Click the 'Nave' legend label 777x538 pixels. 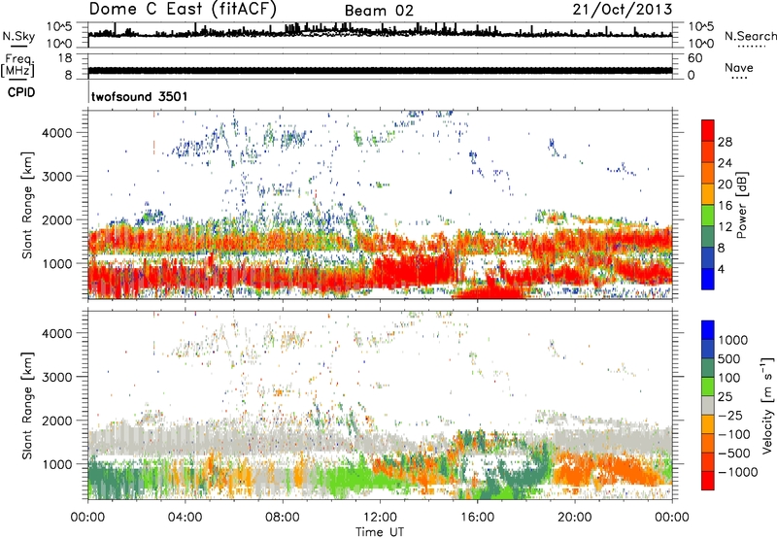click(739, 67)
